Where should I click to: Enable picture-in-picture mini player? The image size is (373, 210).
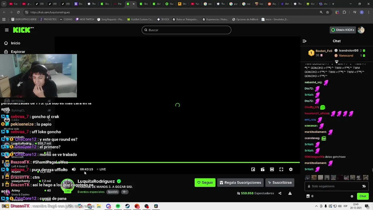(253, 169)
